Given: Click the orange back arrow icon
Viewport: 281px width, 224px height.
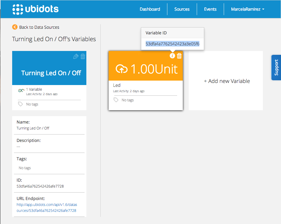Looking at the screenshot, I should click(x=15, y=27).
